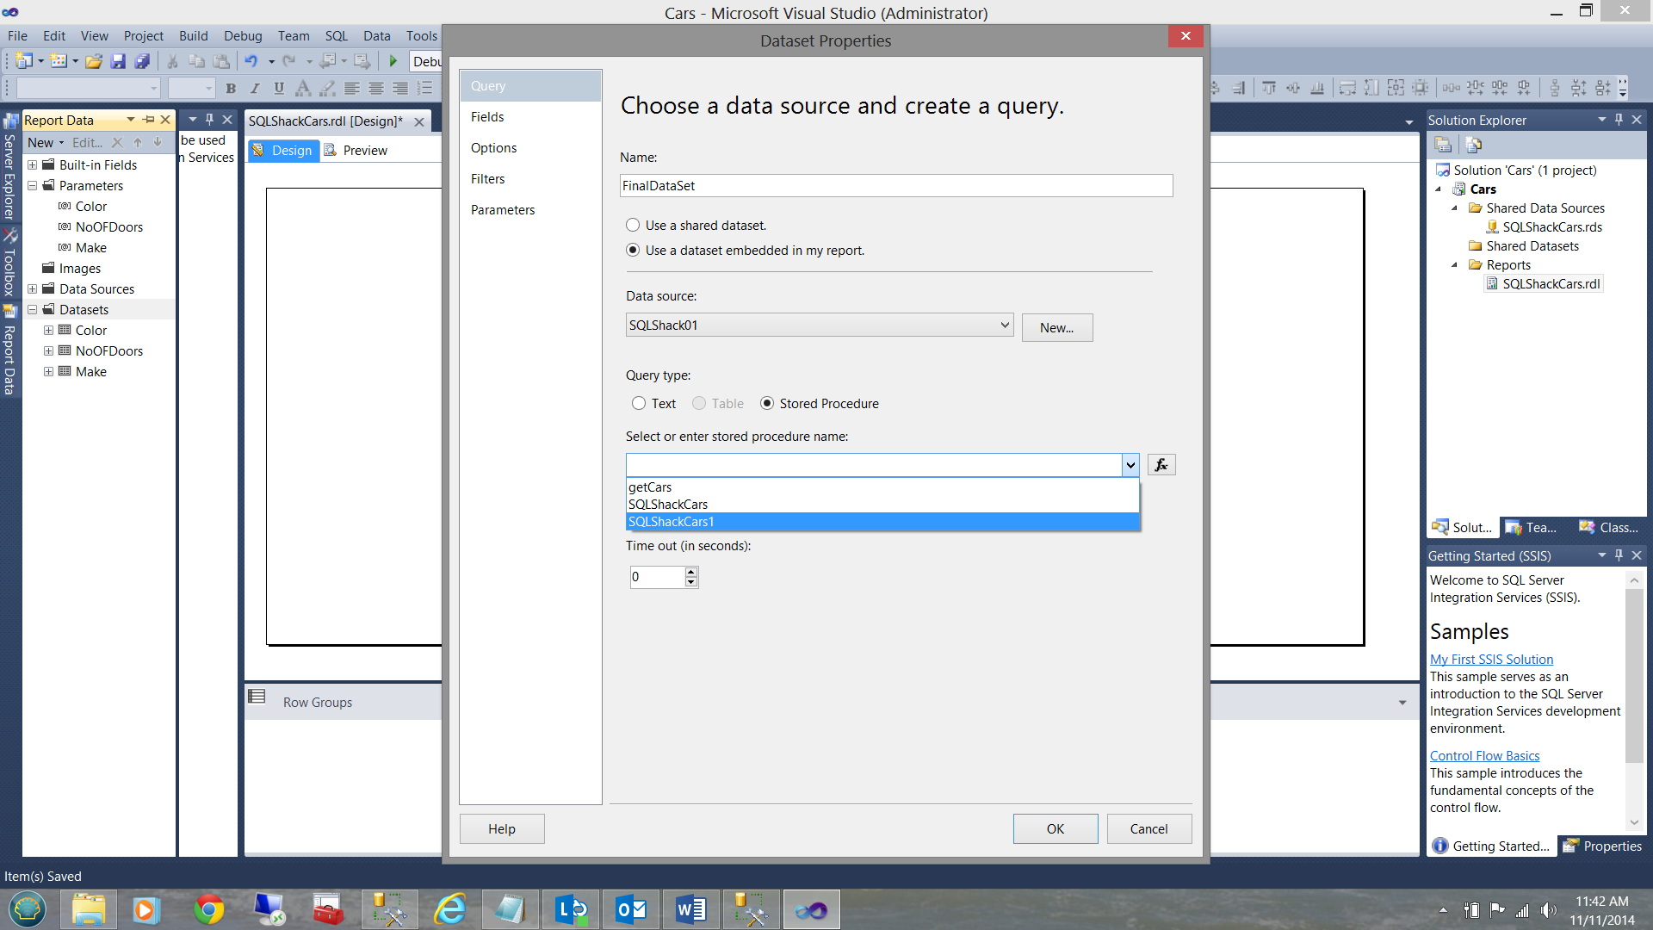Click the Save All toolbar icon

143,61
